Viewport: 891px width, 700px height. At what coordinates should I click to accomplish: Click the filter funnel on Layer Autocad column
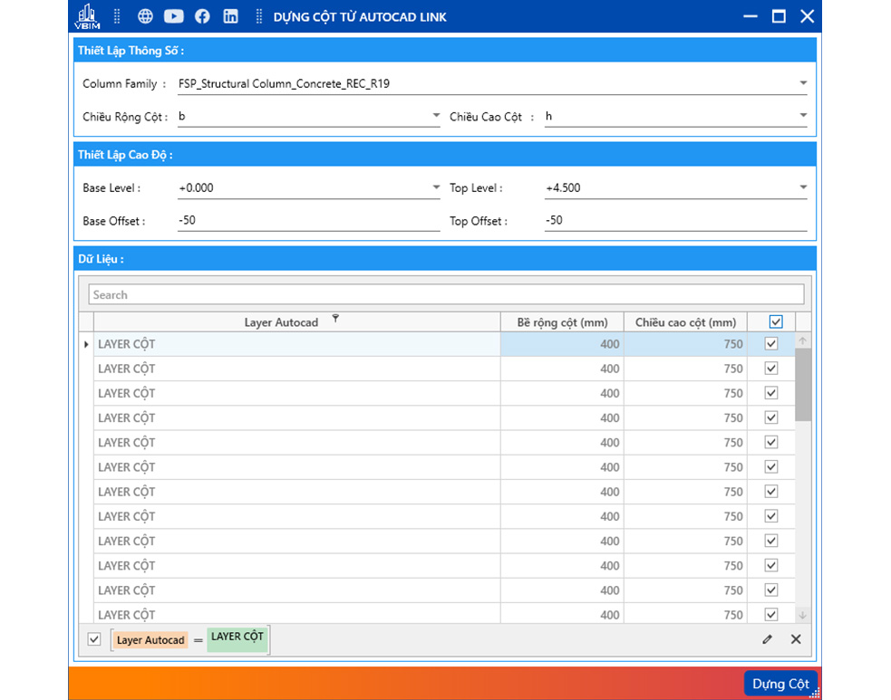(335, 319)
